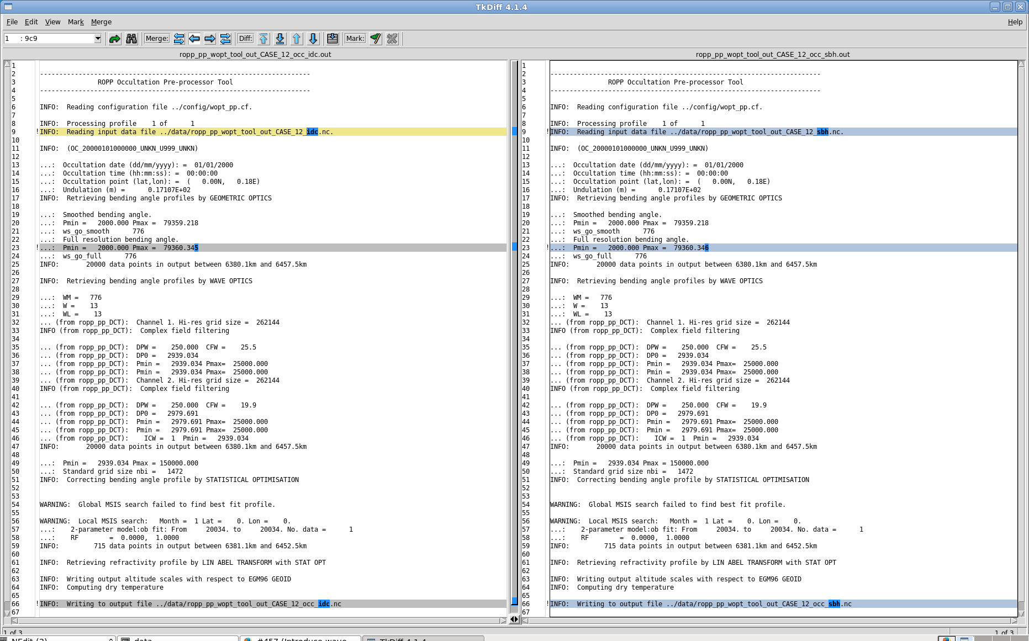This screenshot has height=641, width=1029.
Task: Click the green Rediff arrow icon
Action: pyautogui.click(x=115, y=39)
